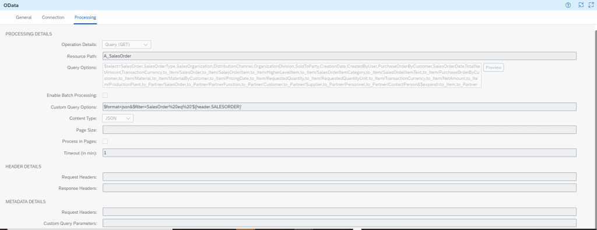Click the Enable Batch Processing label
Image resolution: width=597 pixels, height=230 pixels.
[x=72, y=95]
